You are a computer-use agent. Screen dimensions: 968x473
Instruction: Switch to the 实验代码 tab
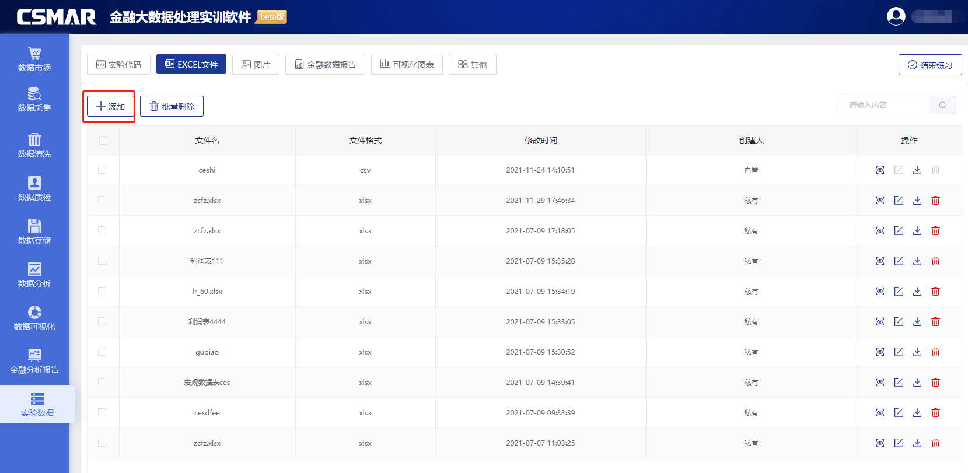[x=118, y=64]
